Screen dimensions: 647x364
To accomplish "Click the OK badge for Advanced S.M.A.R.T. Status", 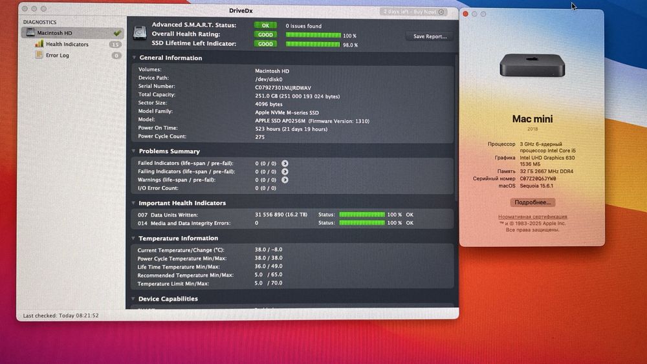I will 265,25.
